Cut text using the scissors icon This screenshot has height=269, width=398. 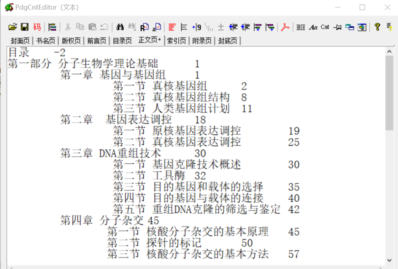tap(68, 27)
